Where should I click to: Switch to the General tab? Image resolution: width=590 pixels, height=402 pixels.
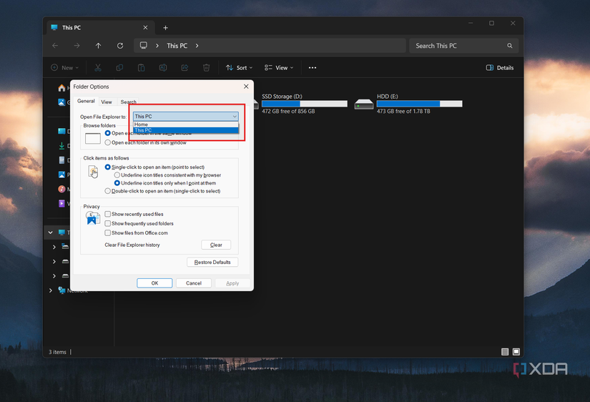86,101
